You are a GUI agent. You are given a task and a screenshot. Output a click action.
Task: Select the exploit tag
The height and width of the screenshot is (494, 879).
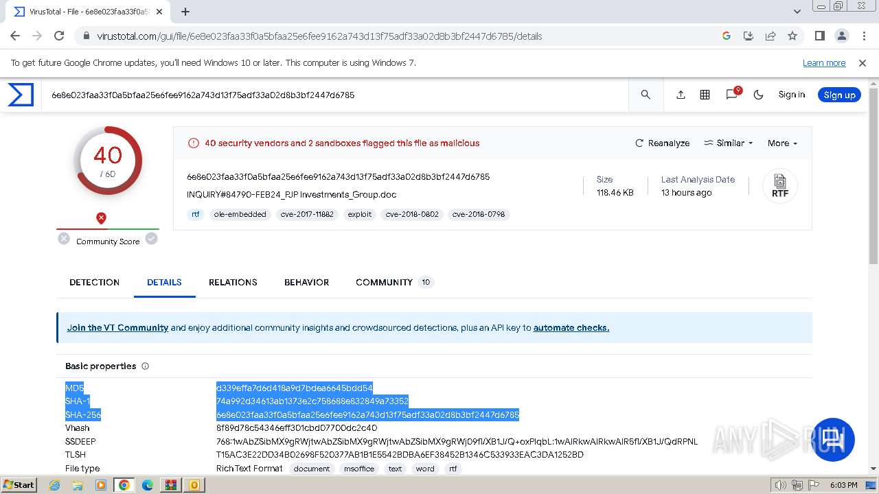[x=359, y=214]
